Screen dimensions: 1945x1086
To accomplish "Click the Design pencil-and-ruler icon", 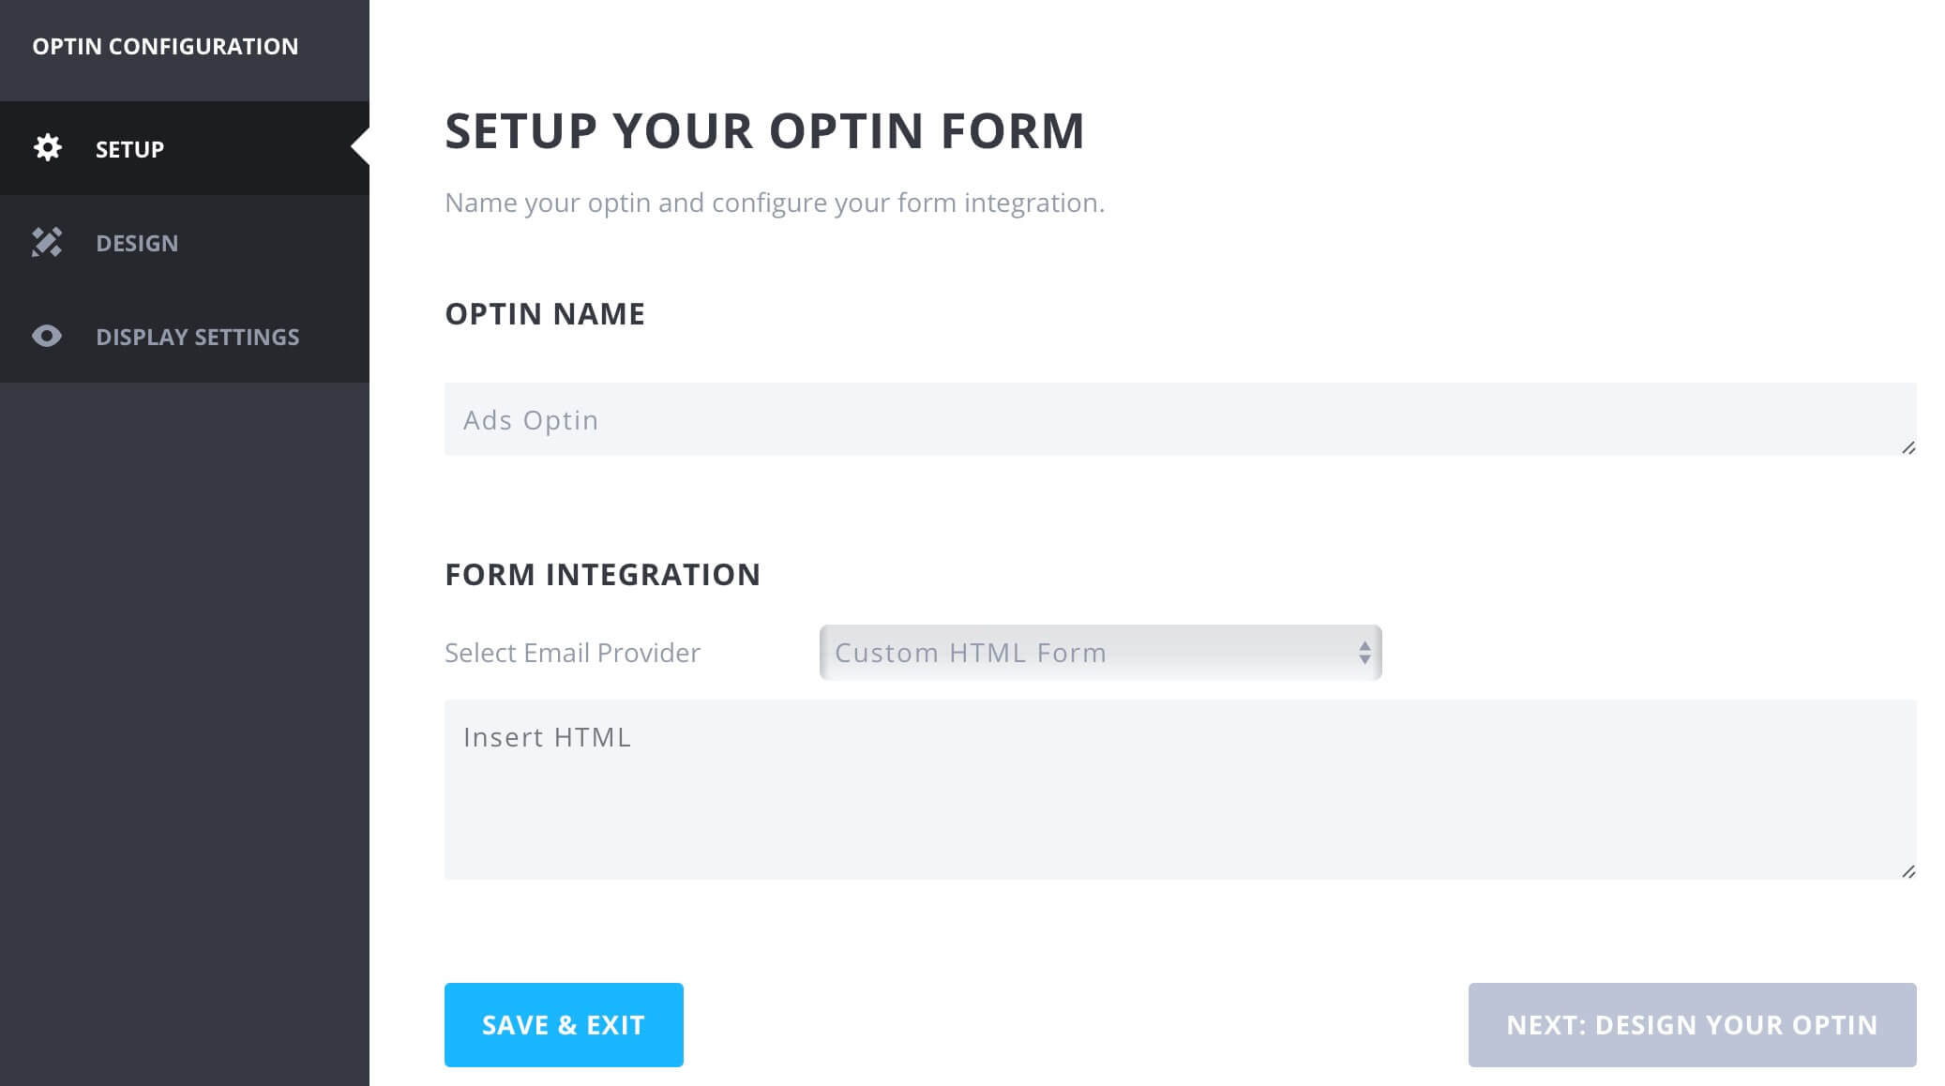I will pyautogui.click(x=47, y=242).
